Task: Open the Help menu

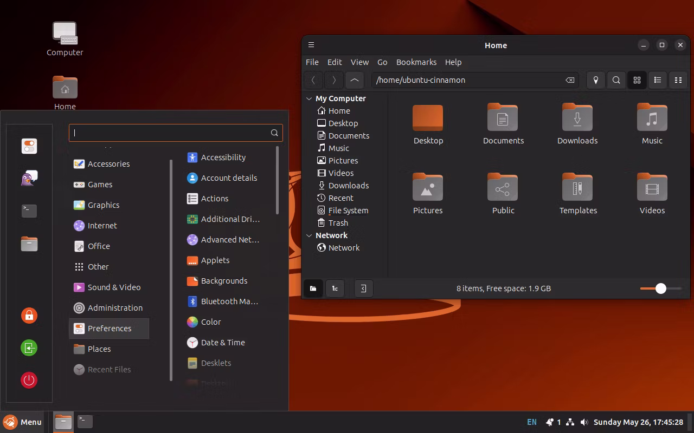Action: [453, 62]
